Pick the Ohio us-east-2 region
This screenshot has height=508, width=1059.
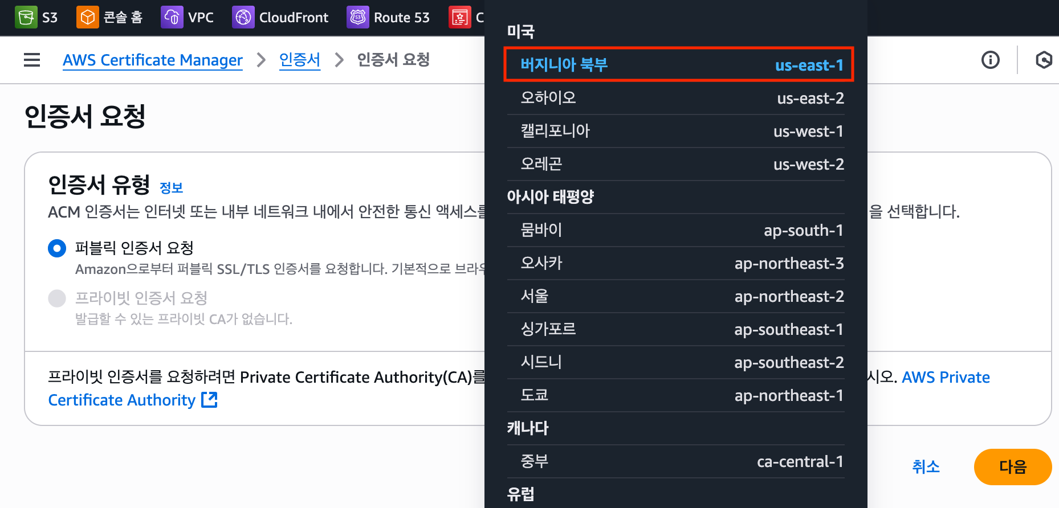coord(678,98)
